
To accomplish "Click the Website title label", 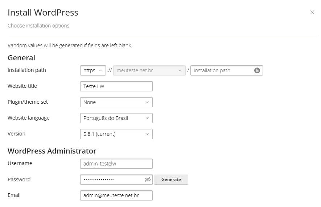I will coord(22,86).
